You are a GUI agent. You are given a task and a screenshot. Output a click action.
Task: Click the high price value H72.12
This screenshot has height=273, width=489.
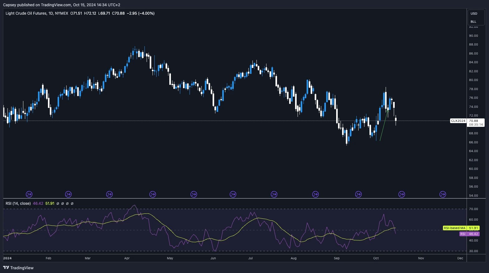(x=90, y=13)
